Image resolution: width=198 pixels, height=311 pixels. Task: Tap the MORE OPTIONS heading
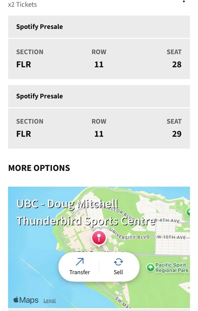click(x=39, y=168)
